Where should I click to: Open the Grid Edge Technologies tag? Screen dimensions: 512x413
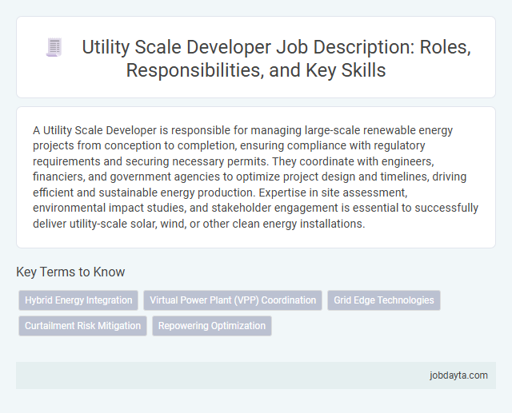384,300
